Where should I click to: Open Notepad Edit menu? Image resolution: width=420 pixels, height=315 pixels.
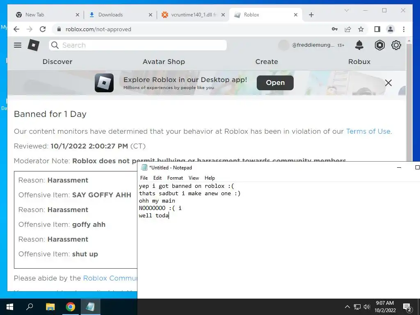[157, 178]
